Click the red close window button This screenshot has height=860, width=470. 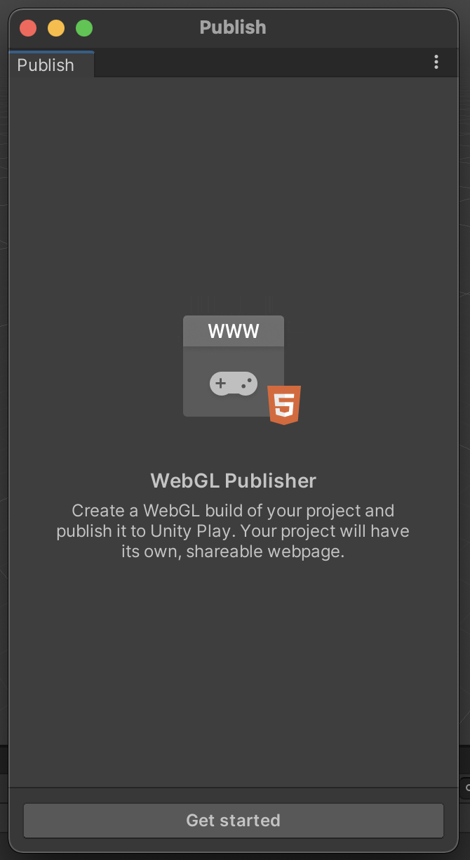28,28
